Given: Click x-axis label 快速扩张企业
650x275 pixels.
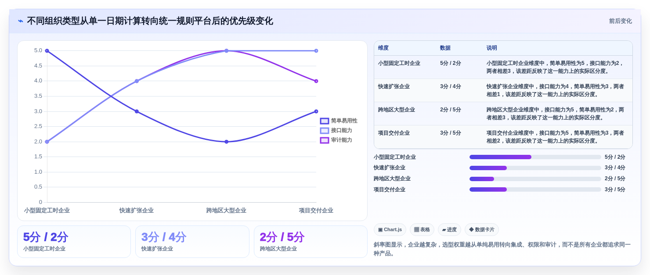Looking at the screenshot, I should (x=137, y=211).
